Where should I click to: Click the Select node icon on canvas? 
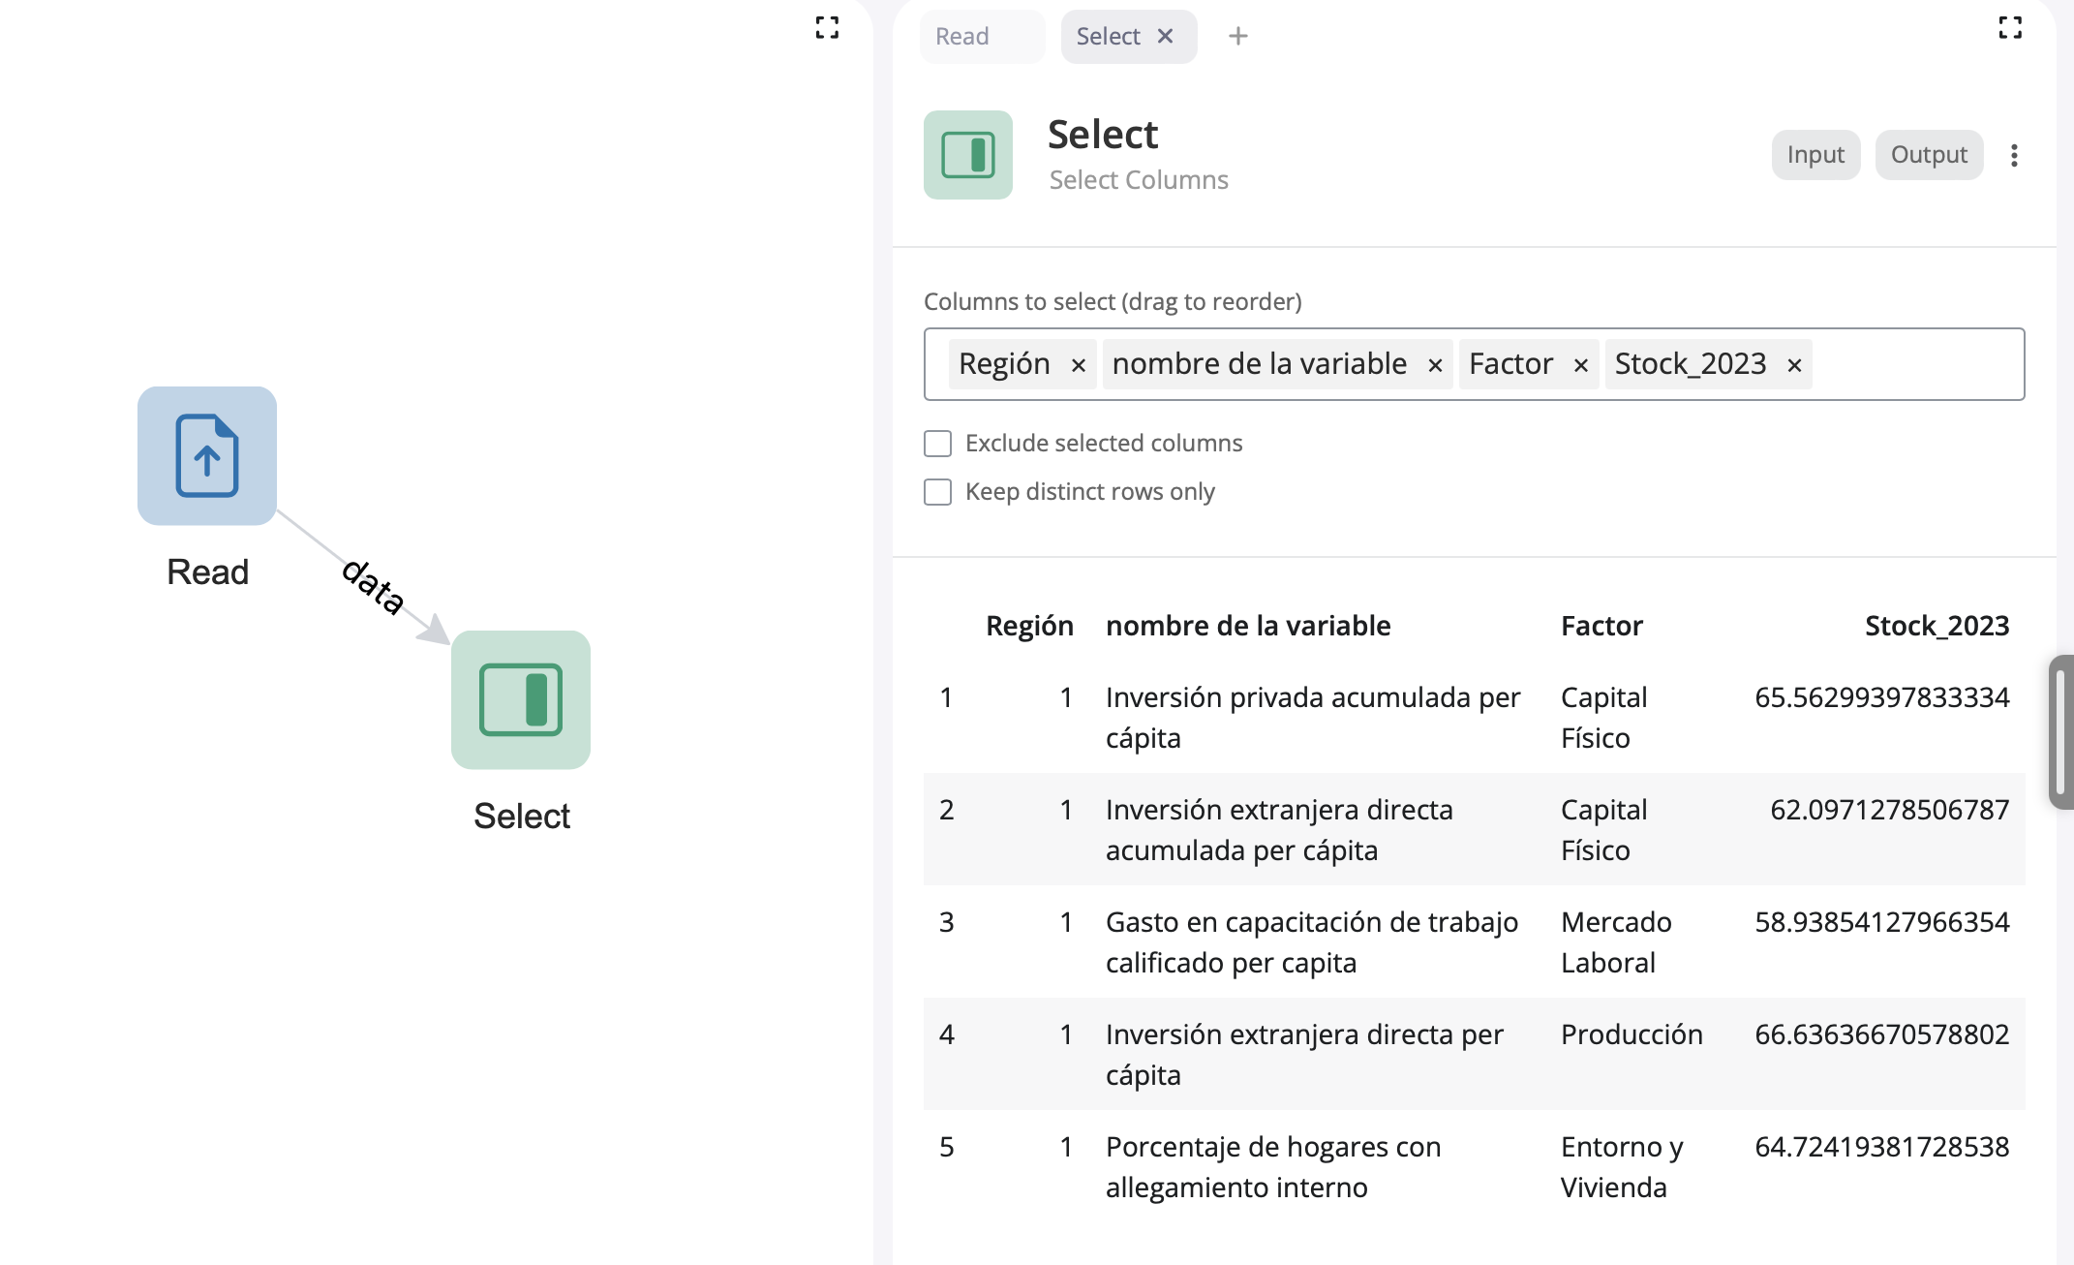pos(520,699)
